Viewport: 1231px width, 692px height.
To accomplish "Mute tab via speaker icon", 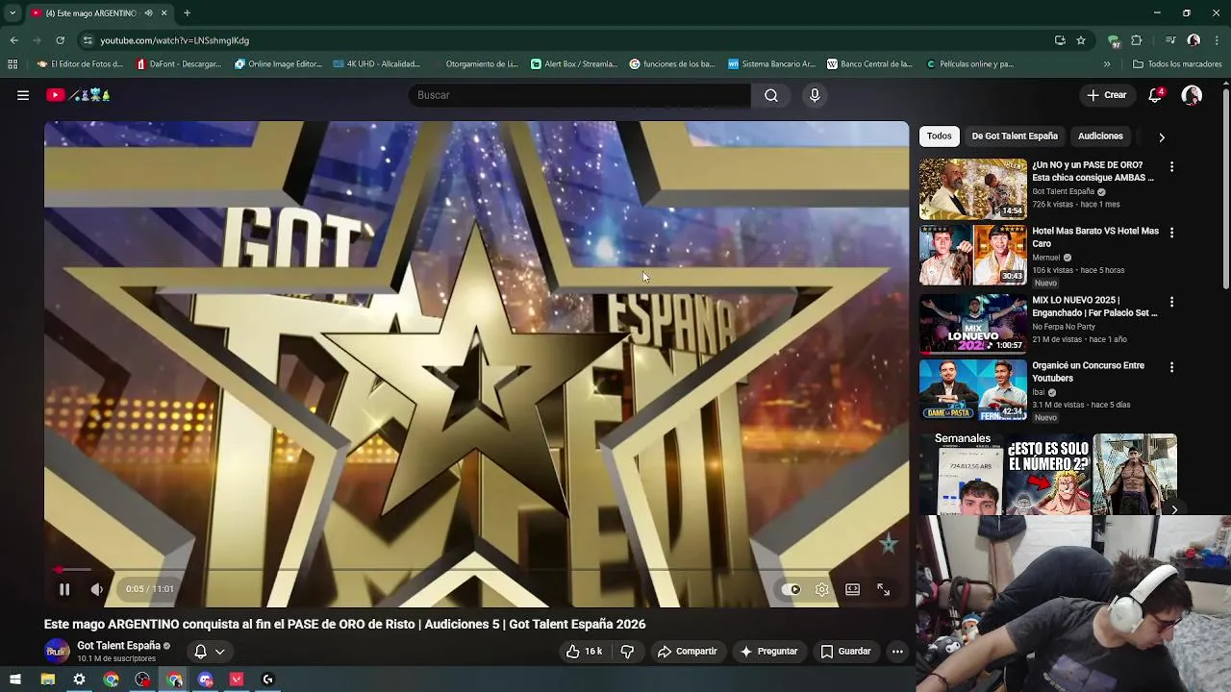I will click(x=148, y=13).
